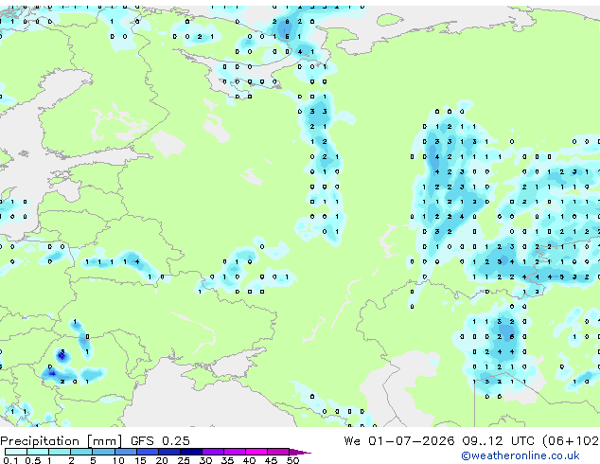Click the 40–45 mm magenta legend swatch
The height and width of the screenshot is (464, 600).
point(256,452)
